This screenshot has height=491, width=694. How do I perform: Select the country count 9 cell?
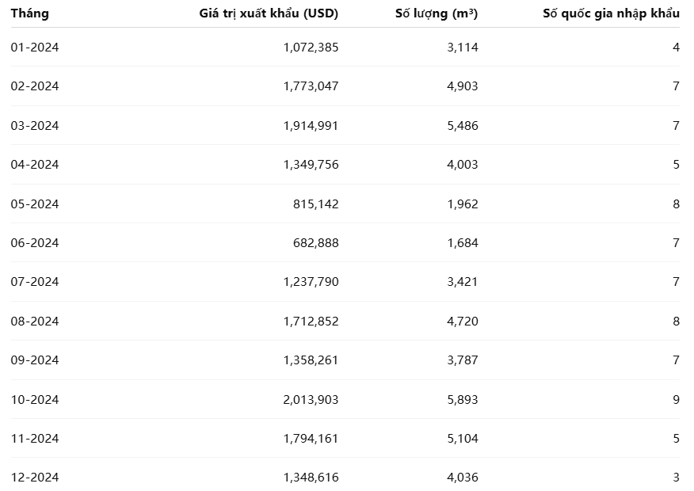(x=676, y=400)
